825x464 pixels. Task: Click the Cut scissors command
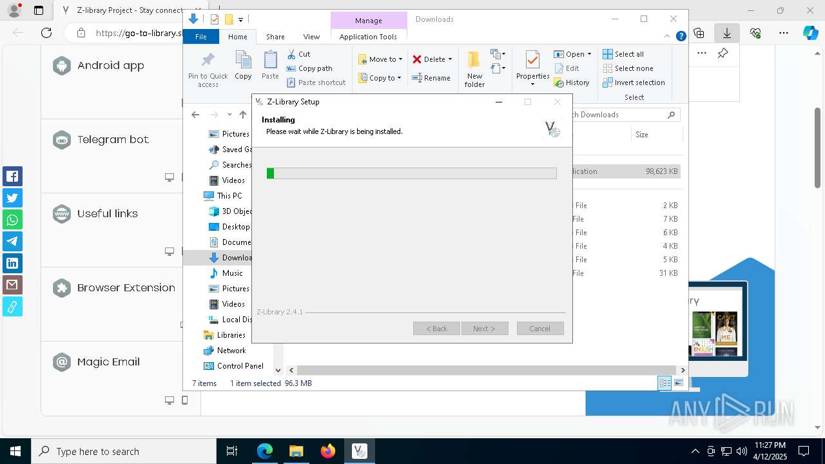298,54
